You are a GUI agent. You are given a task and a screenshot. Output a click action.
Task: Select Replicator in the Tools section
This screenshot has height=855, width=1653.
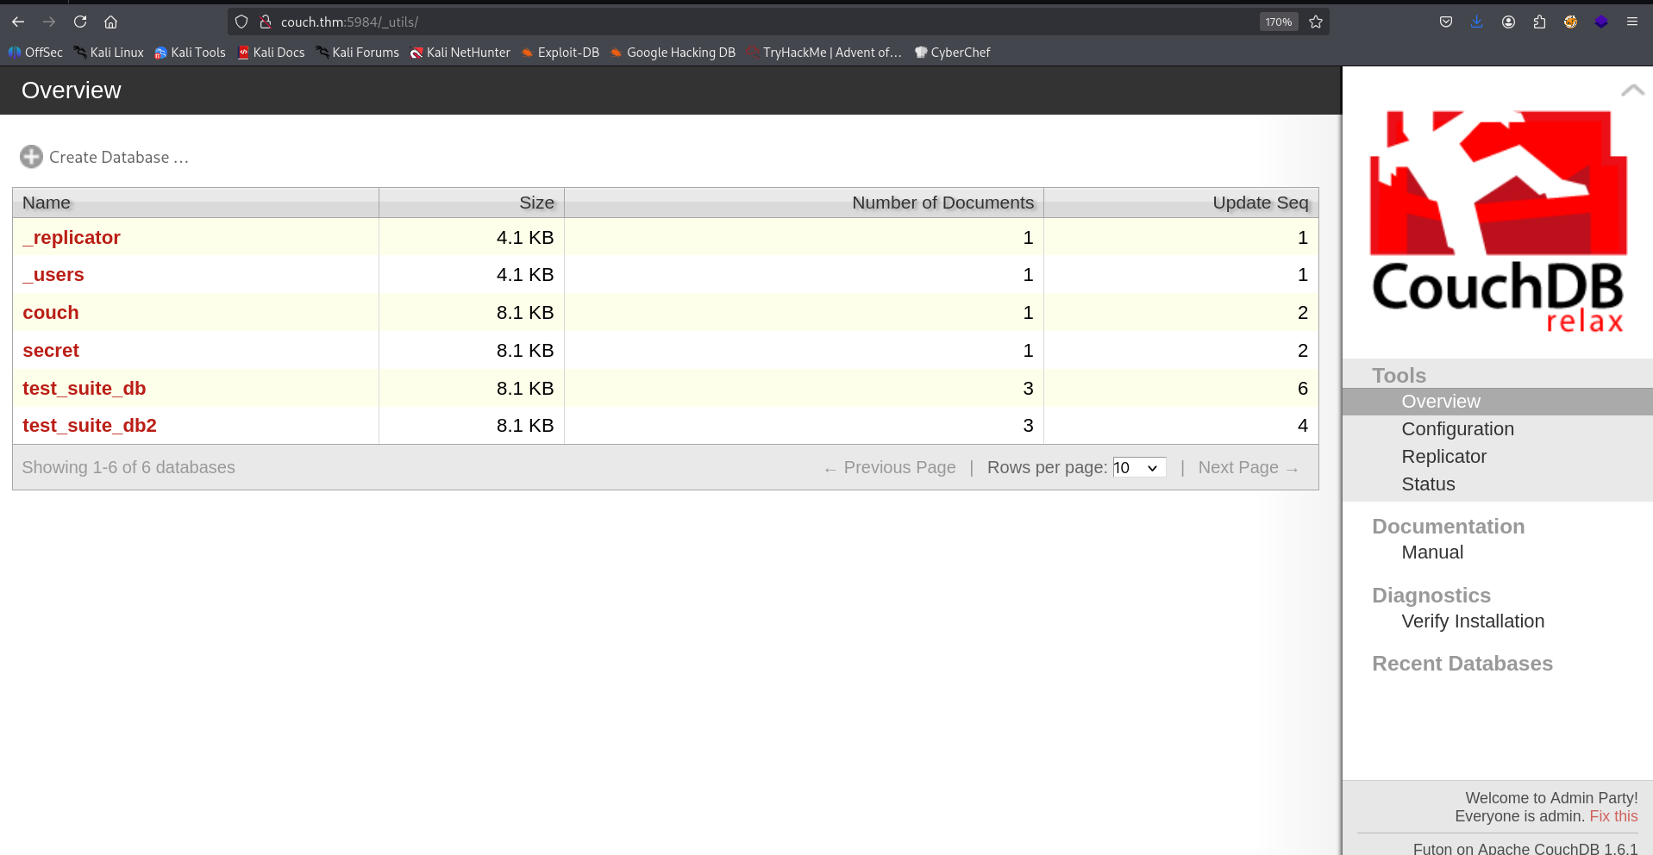click(1443, 457)
